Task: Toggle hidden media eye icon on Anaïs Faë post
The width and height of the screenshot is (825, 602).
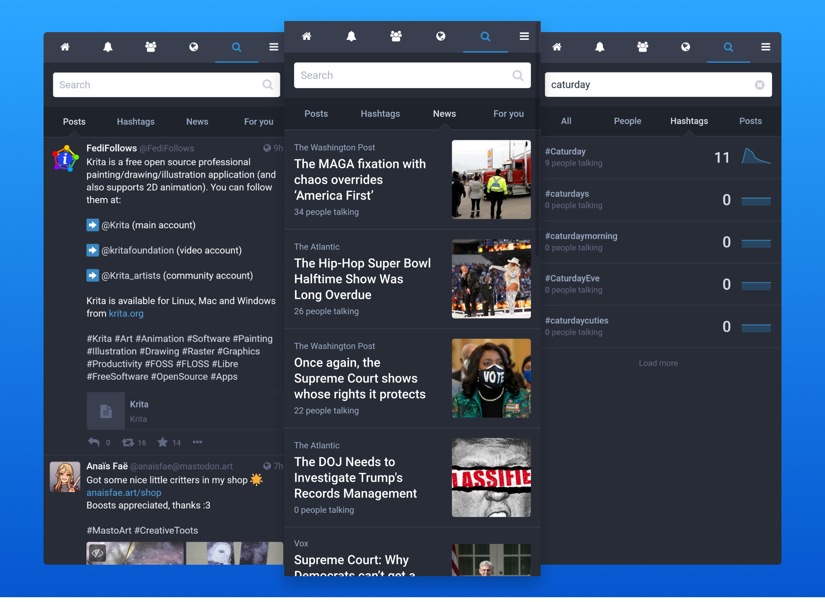Action: pyautogui.click(x=97, y=553)
